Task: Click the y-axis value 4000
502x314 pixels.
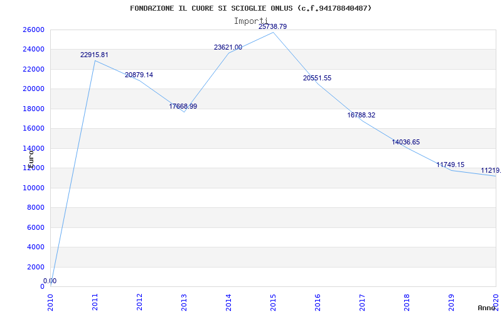Action: point(35,247)
